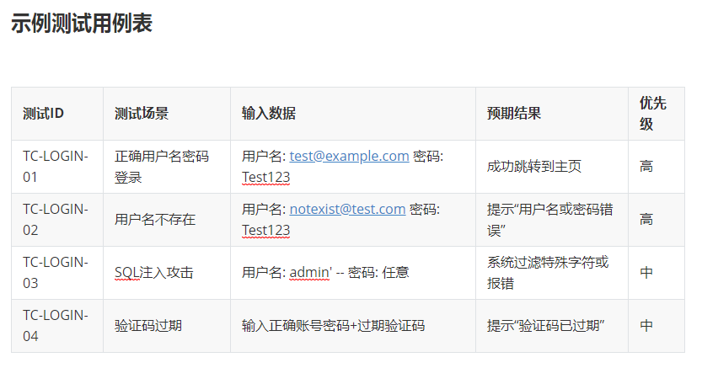Click the 提示“验证码已过期” expected result

pyautogui.click(x=552, y=326)
